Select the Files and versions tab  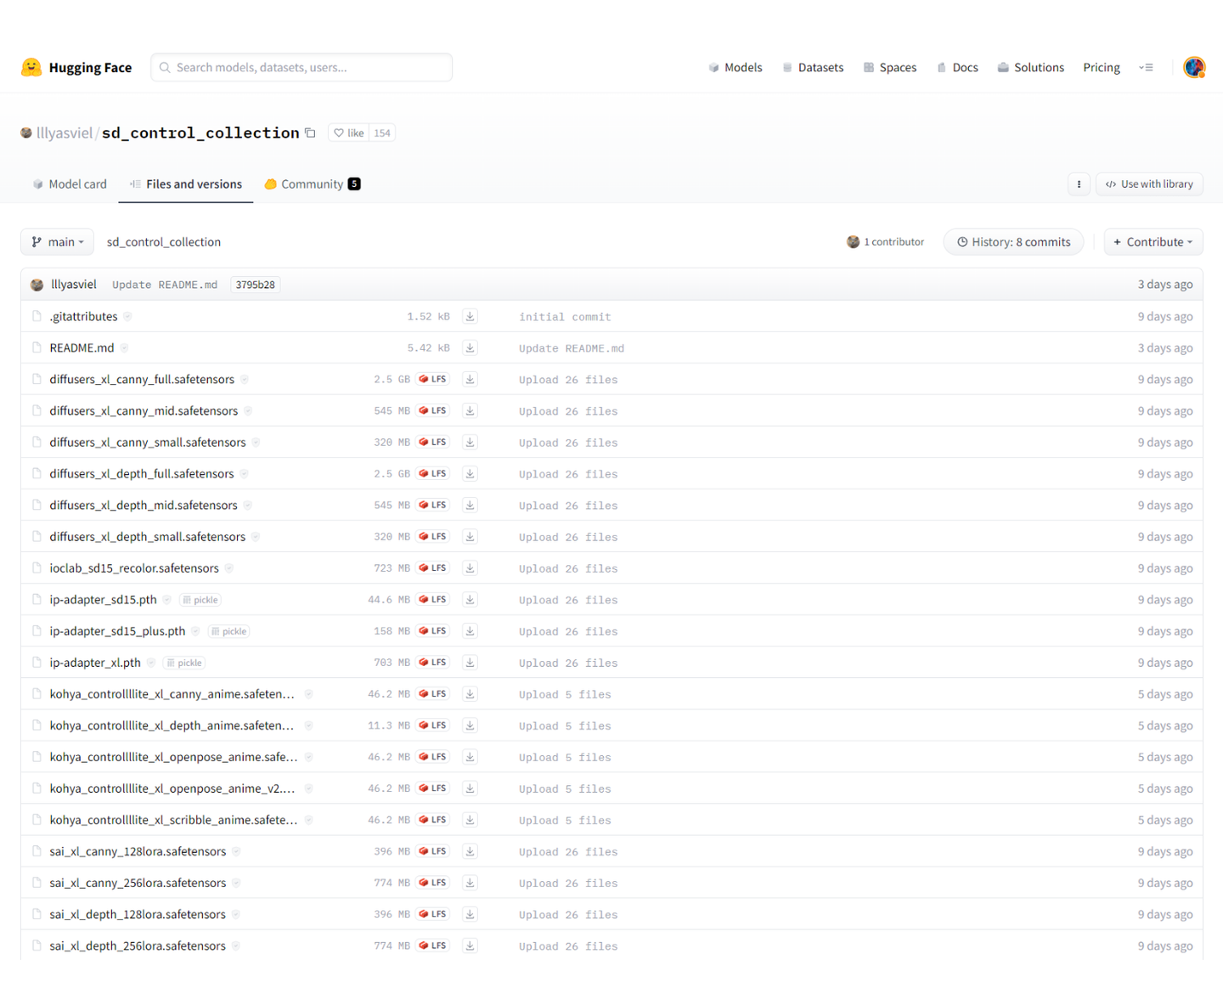coord(186,184)
